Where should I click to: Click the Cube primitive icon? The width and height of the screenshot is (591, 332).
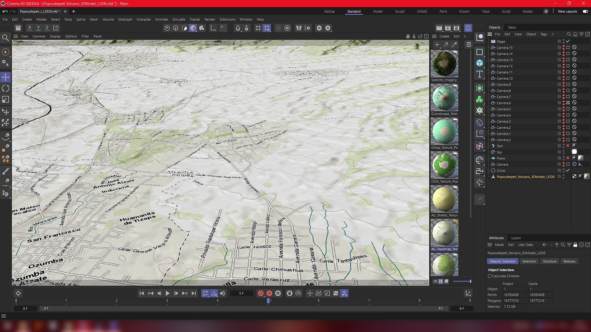tap(479, 63)
